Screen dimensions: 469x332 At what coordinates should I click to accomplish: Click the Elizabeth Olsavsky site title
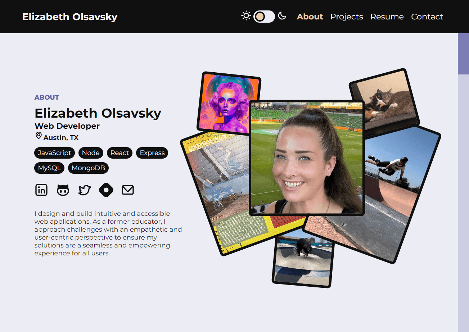click(70, 17)
